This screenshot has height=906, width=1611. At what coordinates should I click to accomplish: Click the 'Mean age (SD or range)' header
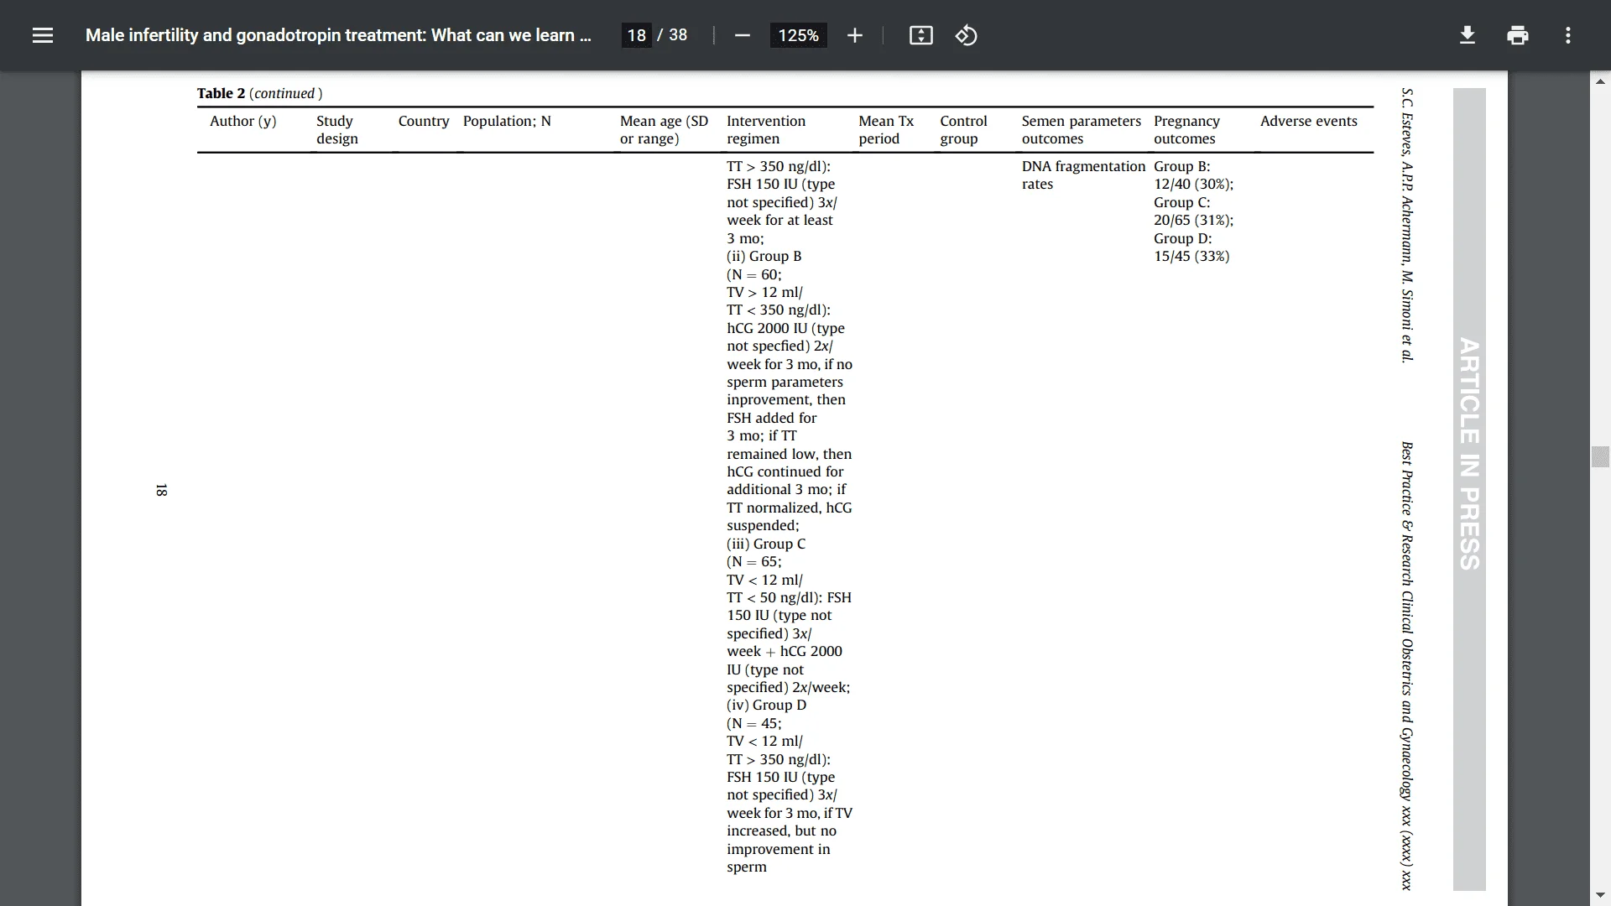(664, 130)
